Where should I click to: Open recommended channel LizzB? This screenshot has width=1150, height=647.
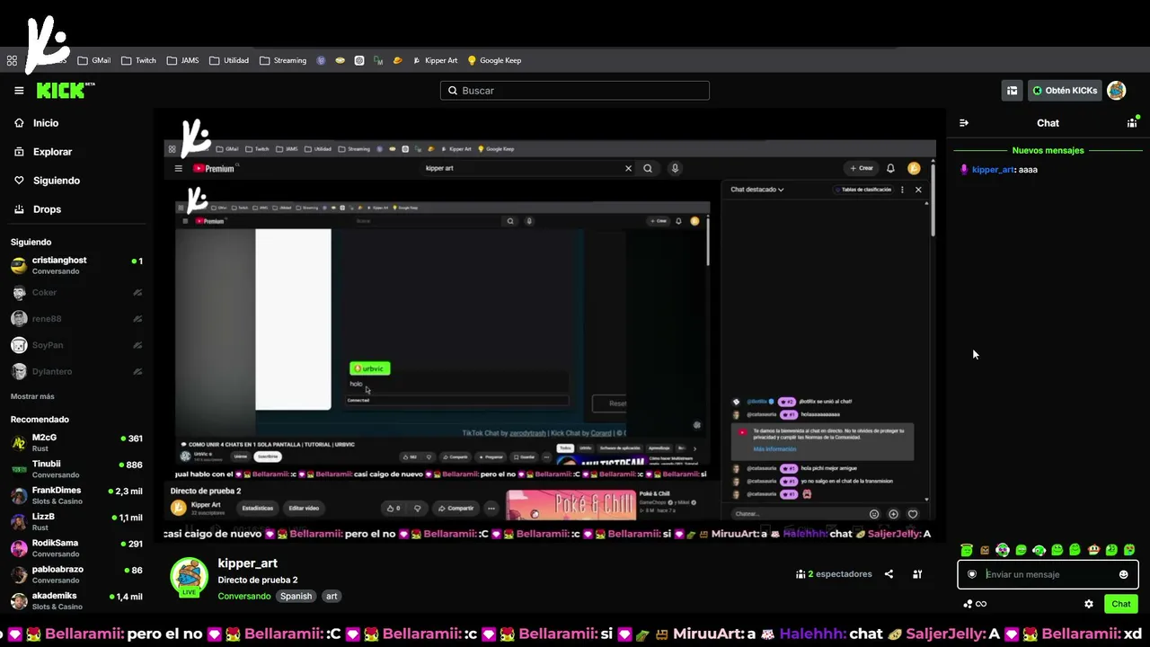[77, 521]
